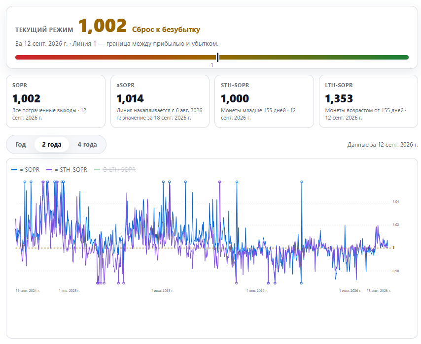The width and height of the screenshot is (421, 344).
Task: Click the ТЕКУЩИЙ РЕЖИМ heading
Action: coord(44,30)
